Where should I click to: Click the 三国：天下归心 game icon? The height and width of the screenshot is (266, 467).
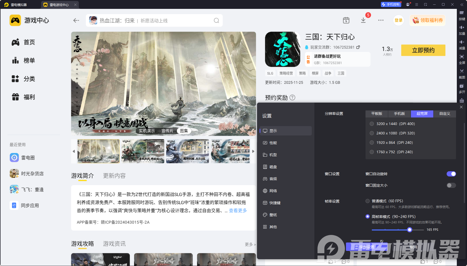tap(283, 49)
